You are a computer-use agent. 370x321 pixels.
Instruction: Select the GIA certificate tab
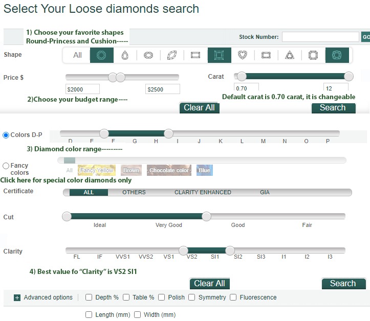265,192
